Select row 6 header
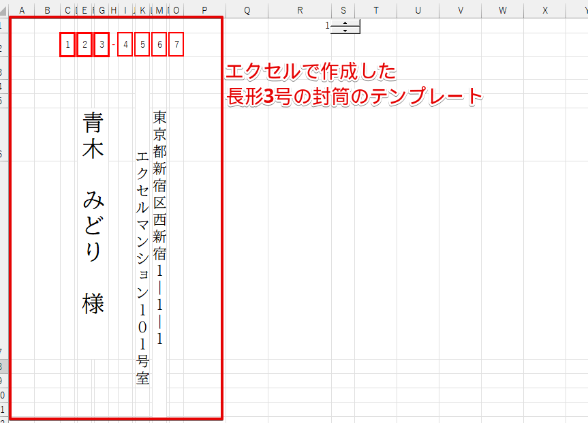 (x=3, y=155)
